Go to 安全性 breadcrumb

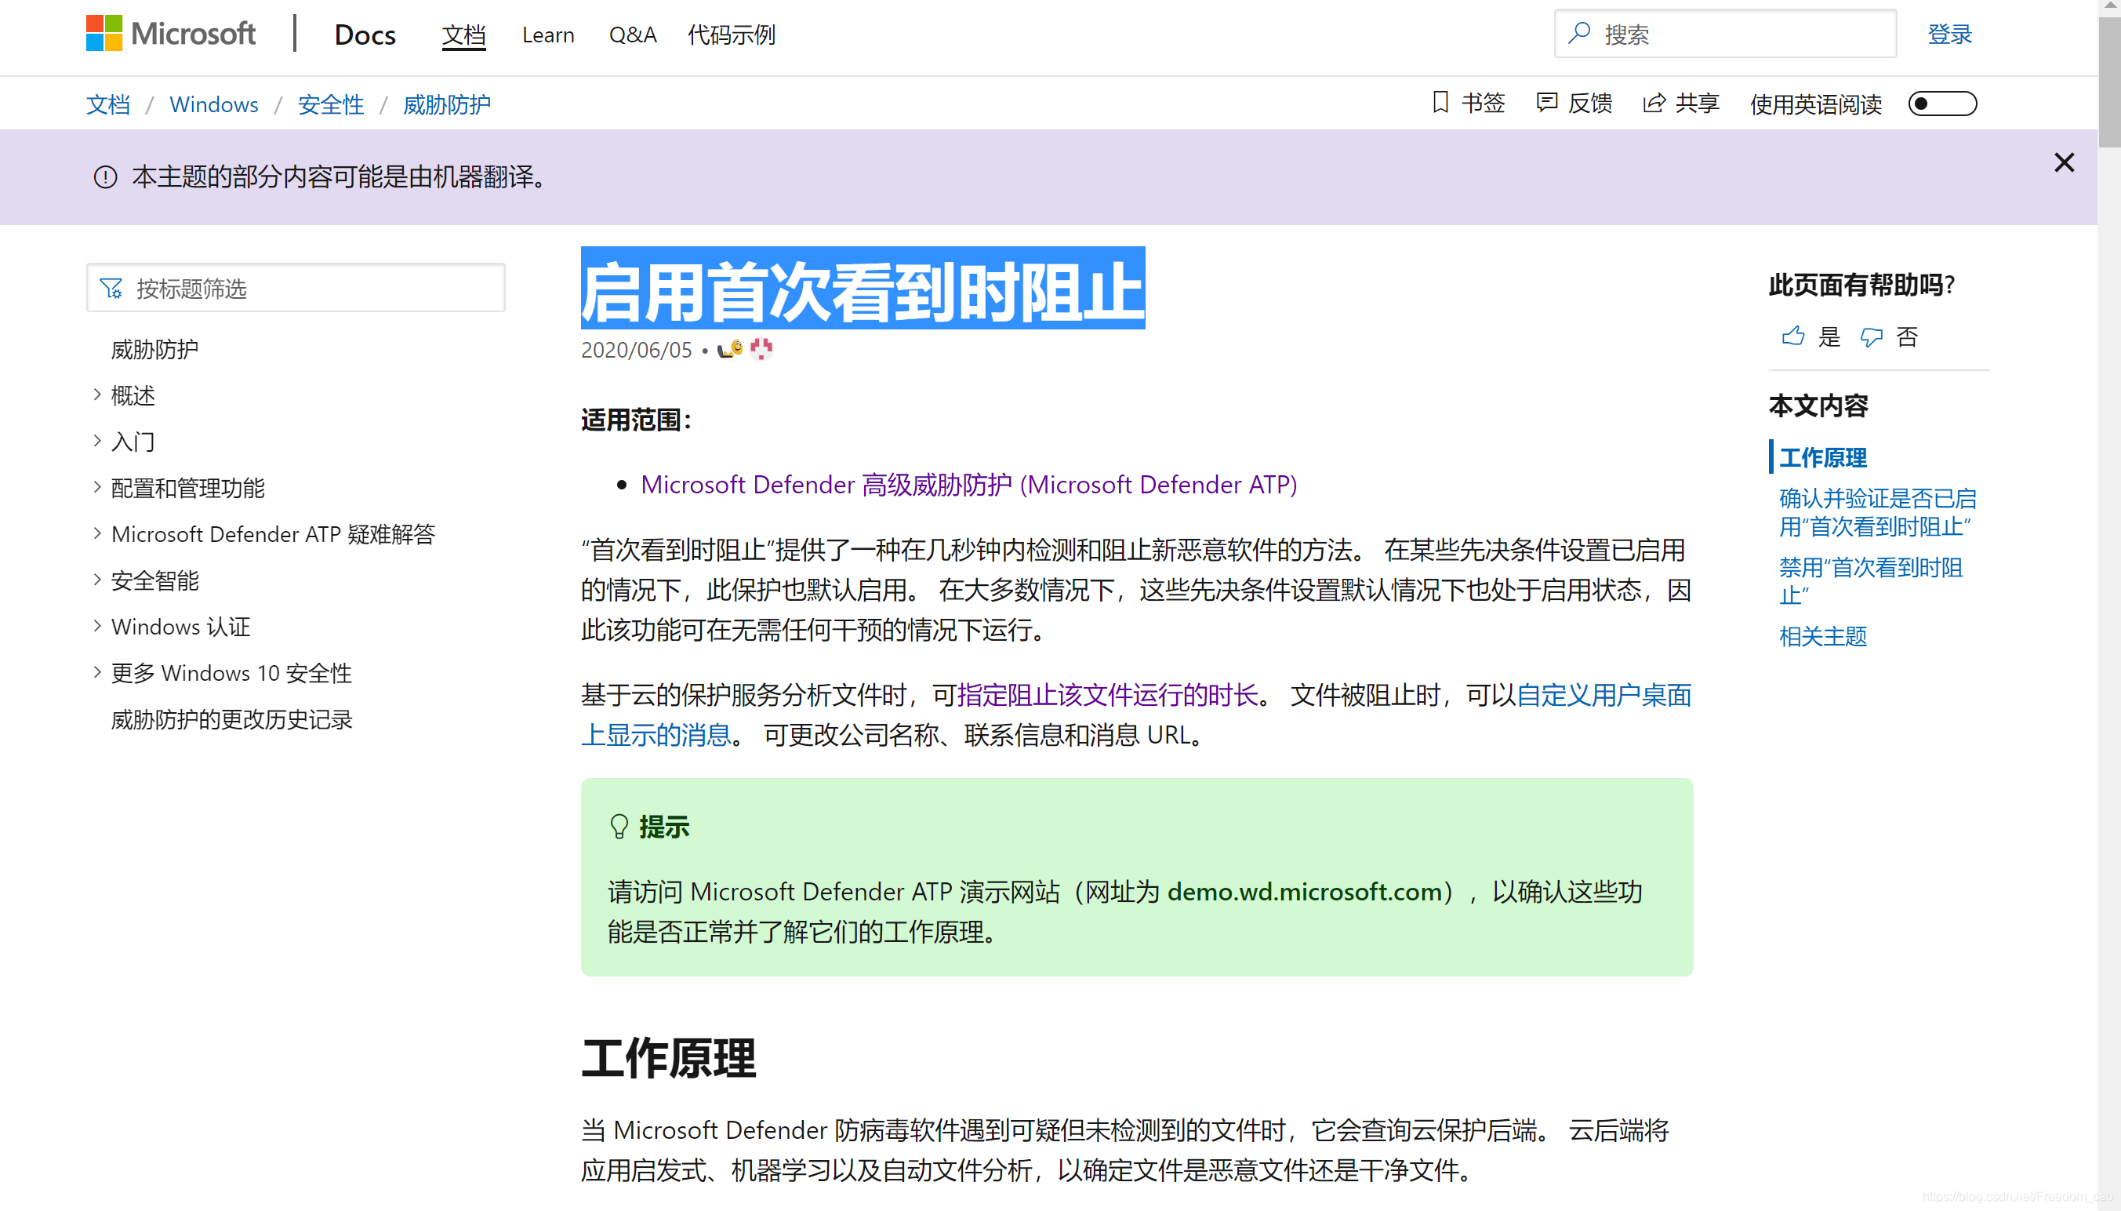tap(331, 104)
